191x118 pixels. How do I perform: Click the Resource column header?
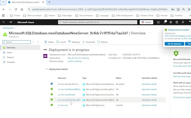[62, 78]
